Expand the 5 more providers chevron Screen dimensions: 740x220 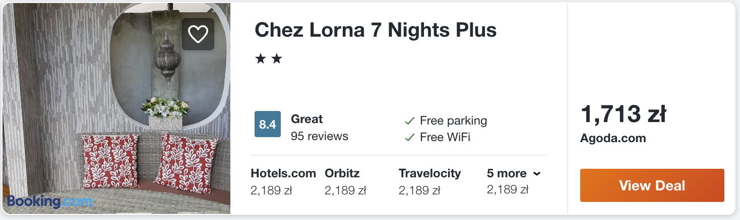pyautogui.click(x=537, y=174)
